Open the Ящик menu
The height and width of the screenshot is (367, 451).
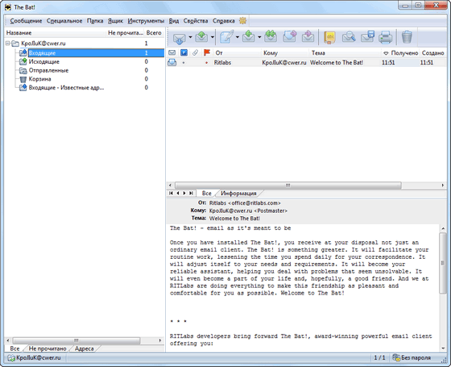coord(115,21)
